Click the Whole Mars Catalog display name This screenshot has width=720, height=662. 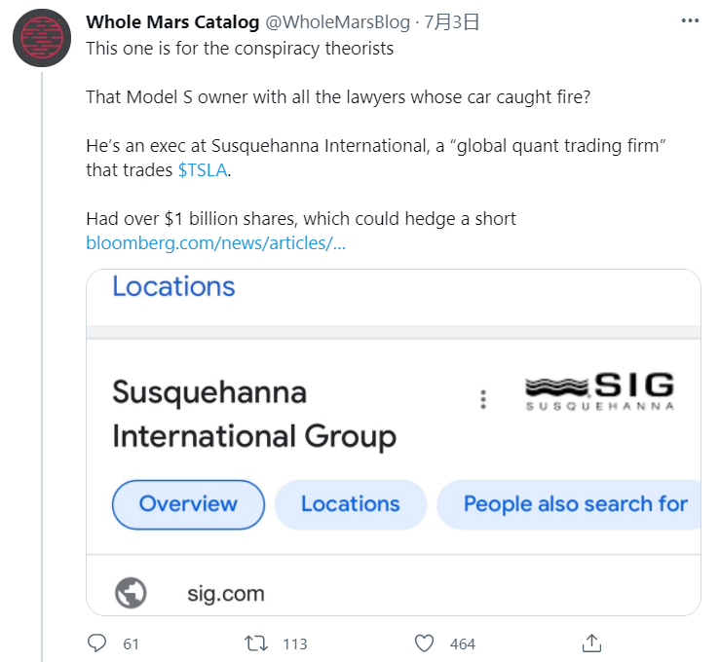[172, 22]
